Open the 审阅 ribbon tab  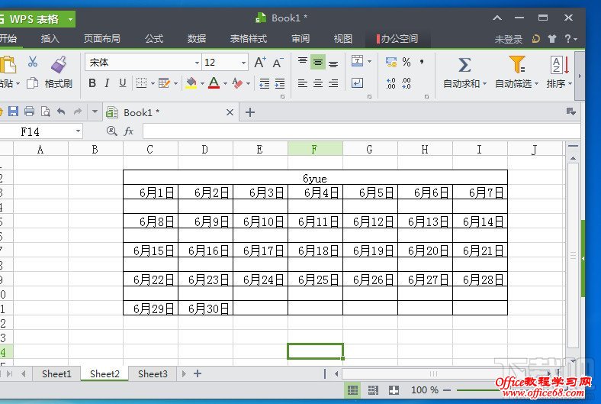pos(300,39)
